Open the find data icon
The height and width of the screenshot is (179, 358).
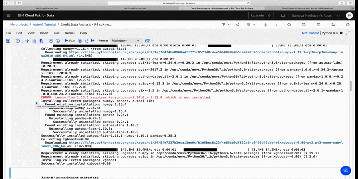pyautogui.click(x=333, y=25)
